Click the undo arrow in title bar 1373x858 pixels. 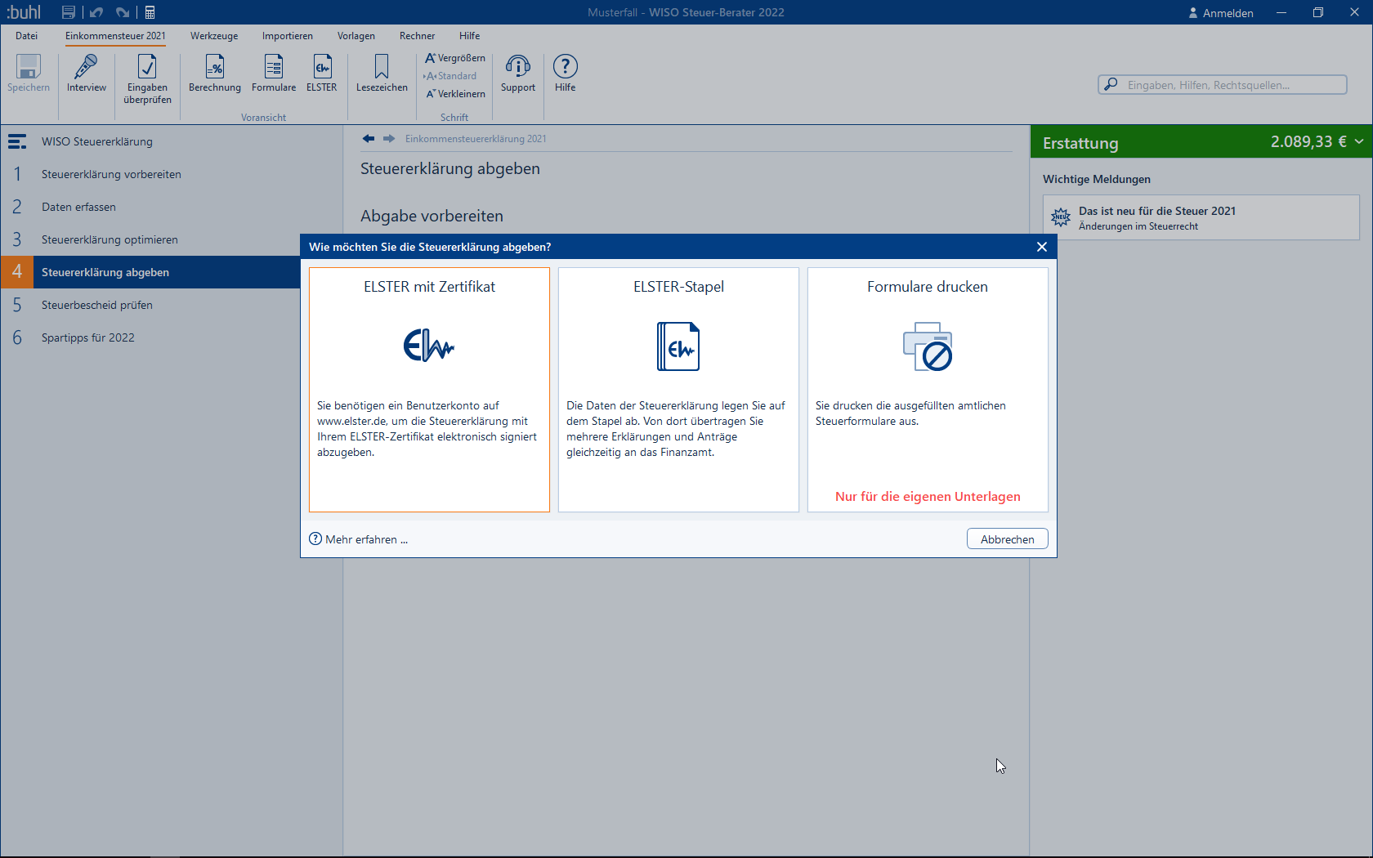point(96,12)
